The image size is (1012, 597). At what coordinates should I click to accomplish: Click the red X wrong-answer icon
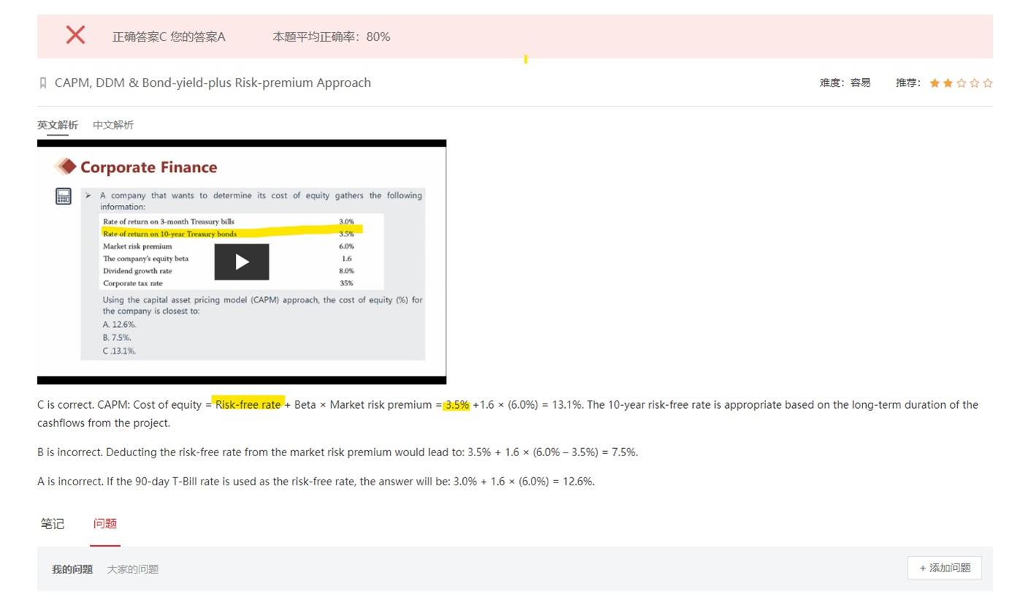75,35
